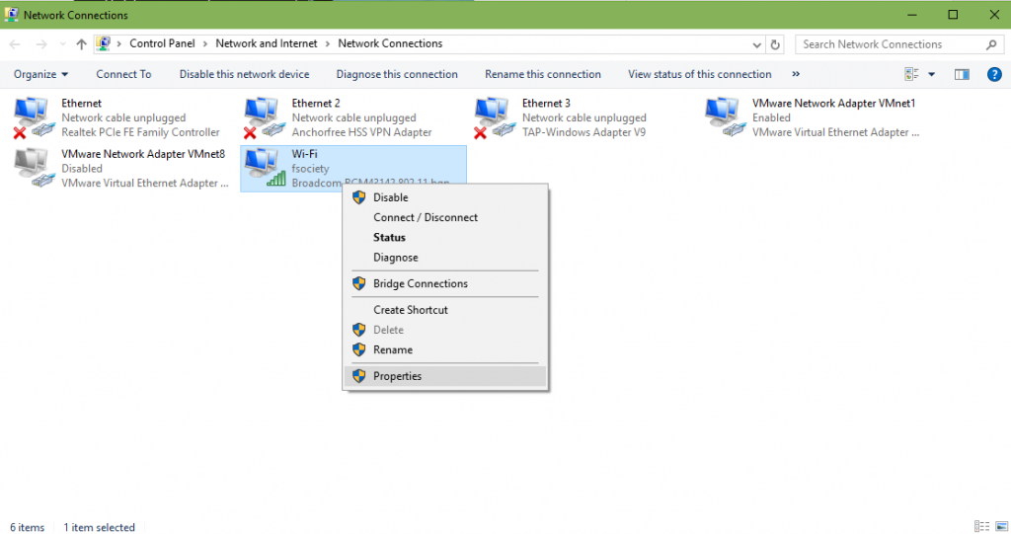
Task: Switch to large icons view in status bar
Action: click(x=1002, y=527)
